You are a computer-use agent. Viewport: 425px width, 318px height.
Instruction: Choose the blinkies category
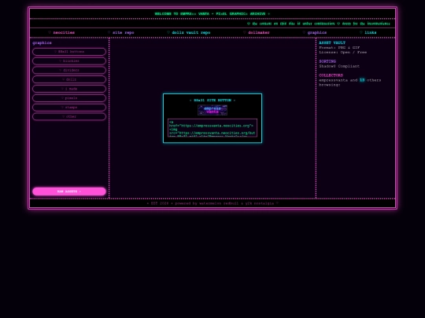pyautogui.click(x=69, y=60)
